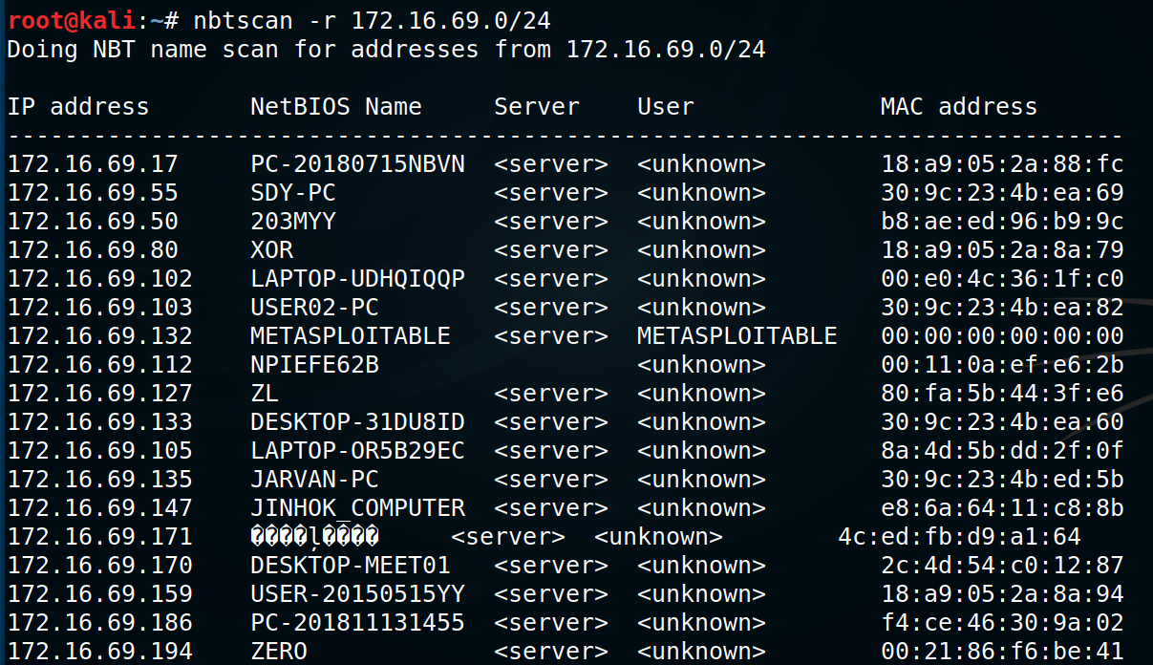Click the METASPLOITABLE name in the User column
The height and width of the screenshot is (665, 1153).
(x=737, y=336)
